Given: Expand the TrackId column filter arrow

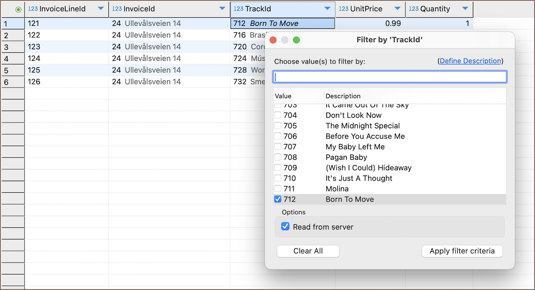Looking at the screenshot, I should (x=327, y=9).
